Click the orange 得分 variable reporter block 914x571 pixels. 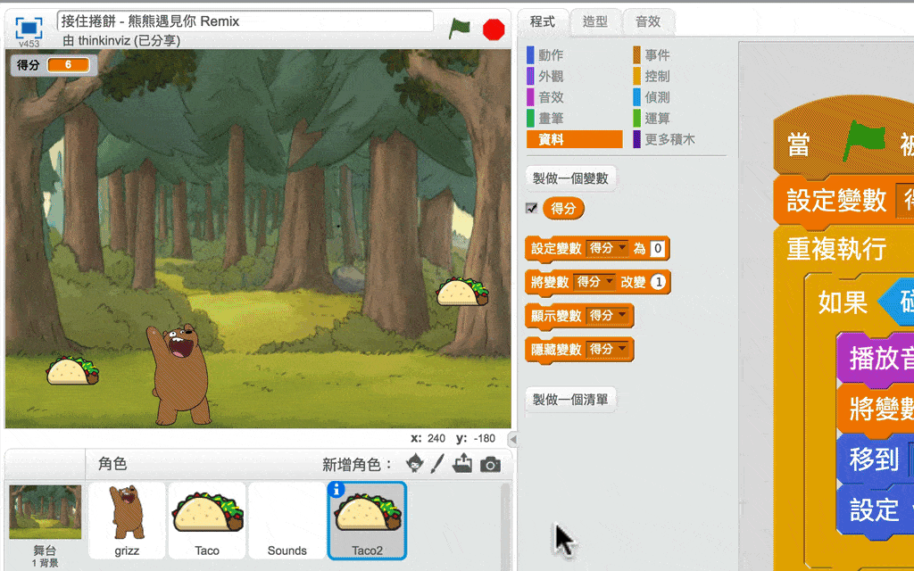coord(563,208)
